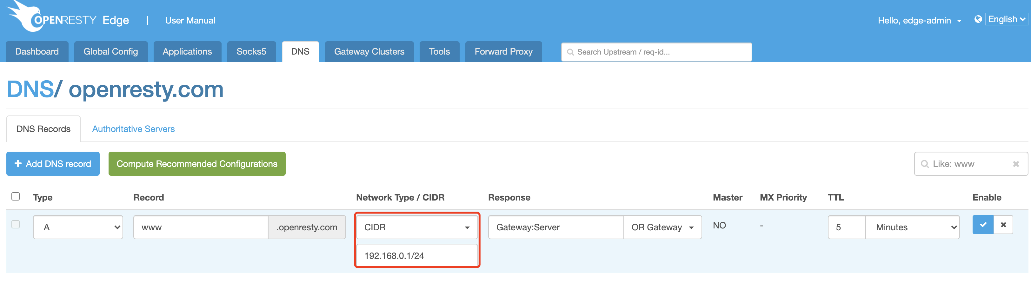1031x283 pixels.
Task: Open the Dashboard tab
Action: coord(37,52)
